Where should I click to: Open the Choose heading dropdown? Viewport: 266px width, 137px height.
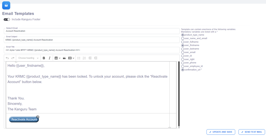point(28,58)
